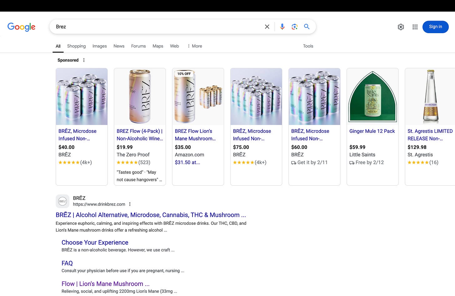The width and height of the screenshot is (455, 296).
Task: Click the magnifying glass search button
Action: 307,27
